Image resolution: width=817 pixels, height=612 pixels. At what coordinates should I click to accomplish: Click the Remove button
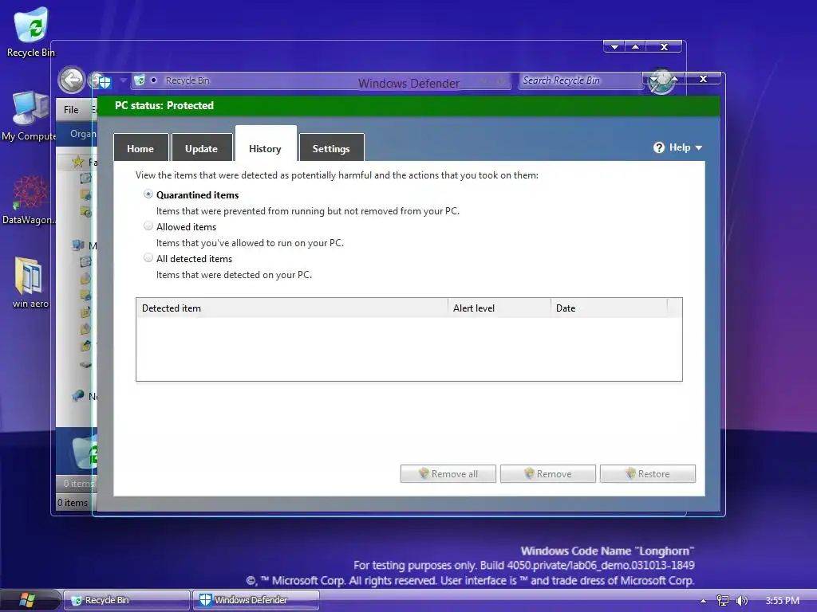547,473
